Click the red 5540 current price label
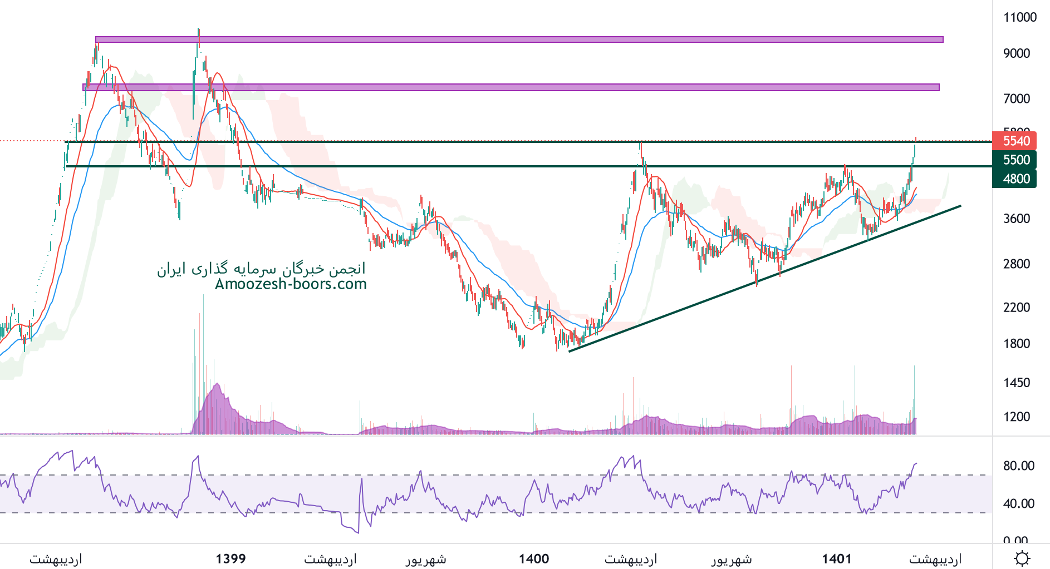 point(1014,141)
